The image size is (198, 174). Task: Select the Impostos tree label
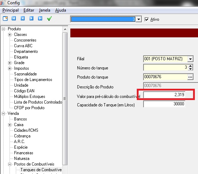(21, 68)
